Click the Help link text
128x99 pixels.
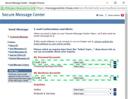pyautogui.click(x=101, y=15)
